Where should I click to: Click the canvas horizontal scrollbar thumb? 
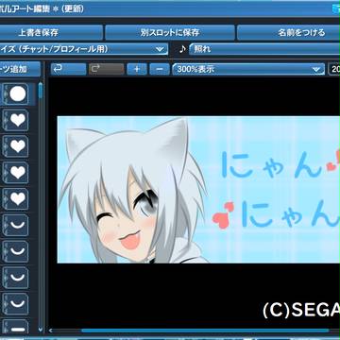pyautogui.click(x=205, y=331)
